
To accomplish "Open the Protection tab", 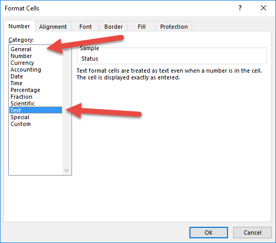I will (x=174, y=27).
